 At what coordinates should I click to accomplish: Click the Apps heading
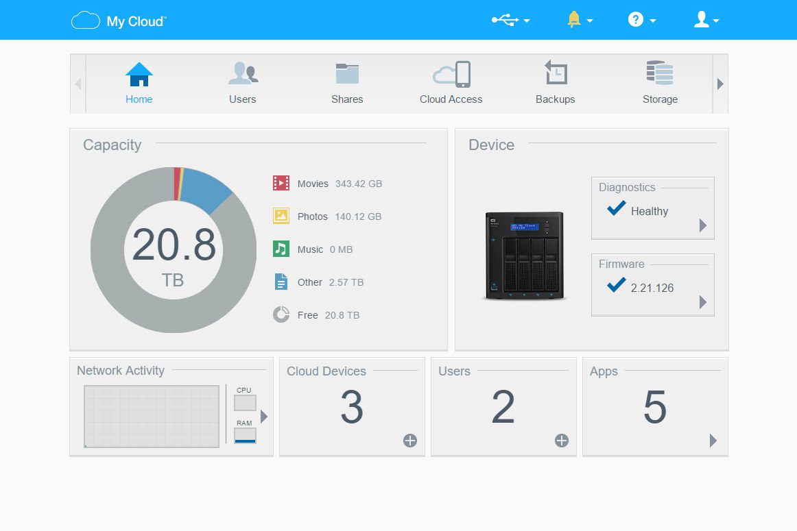(604, 371)
